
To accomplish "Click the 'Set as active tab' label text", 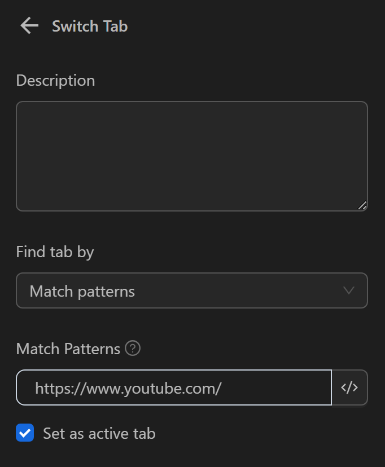I will [99, 433].
